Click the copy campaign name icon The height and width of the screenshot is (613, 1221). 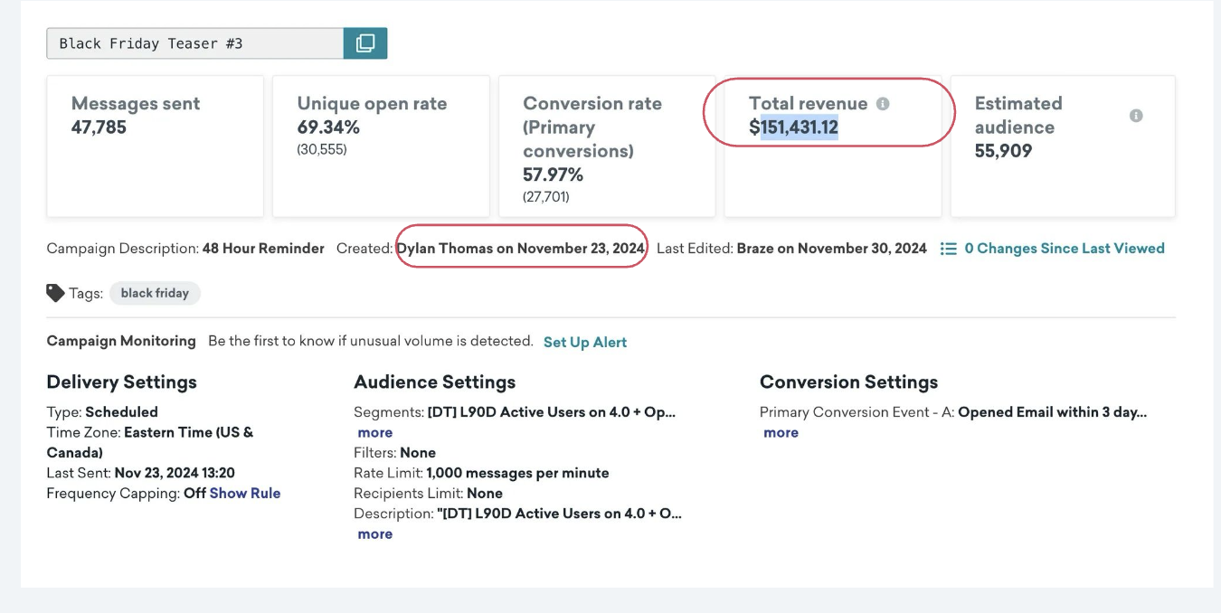pos(365,42)
